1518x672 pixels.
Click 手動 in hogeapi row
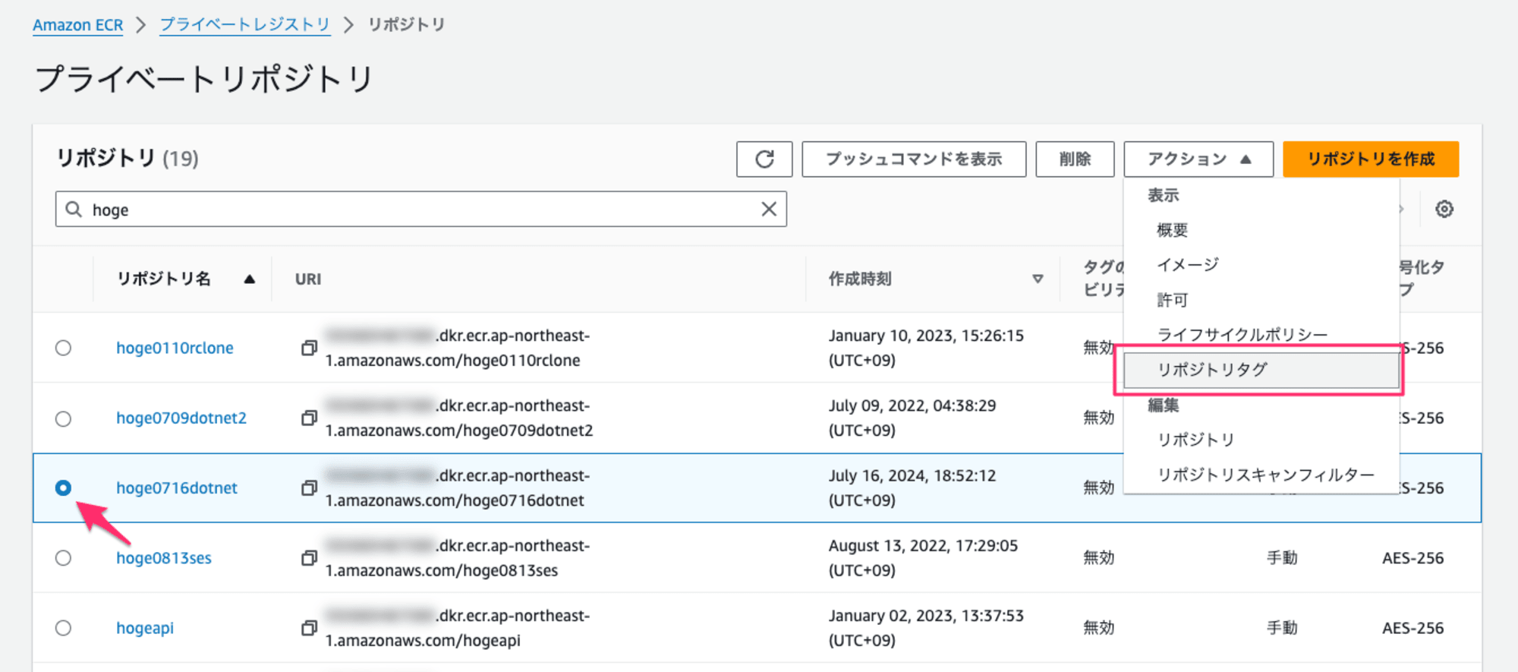coord(1282,628)
